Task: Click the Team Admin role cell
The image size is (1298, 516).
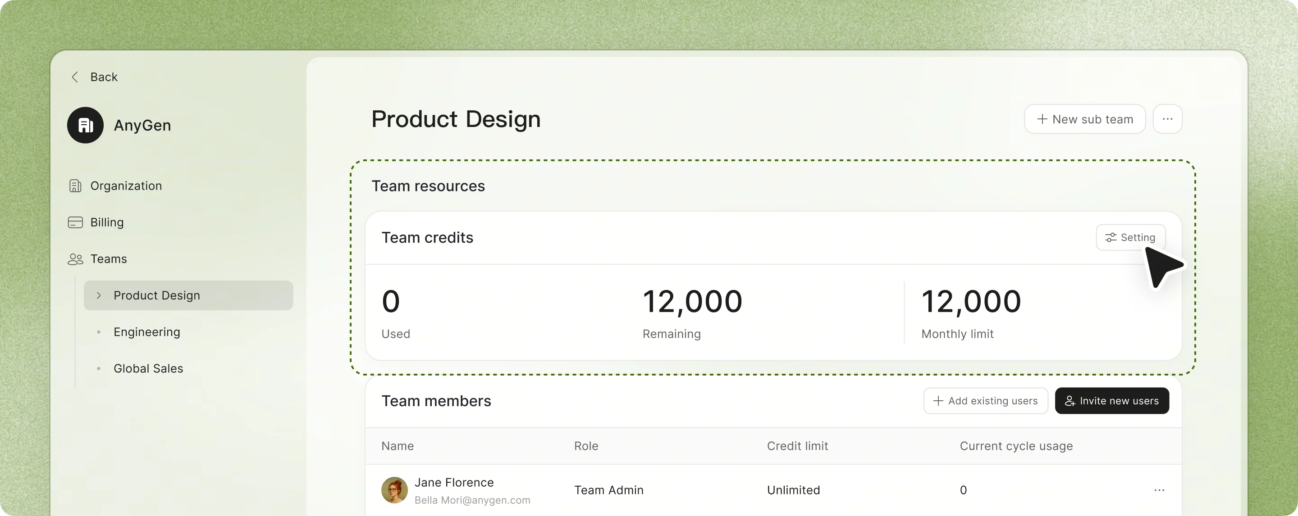Action: [608, 489]
